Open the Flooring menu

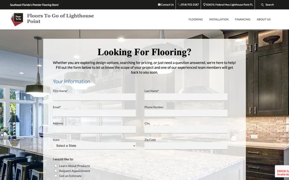(x=196, y=19)
